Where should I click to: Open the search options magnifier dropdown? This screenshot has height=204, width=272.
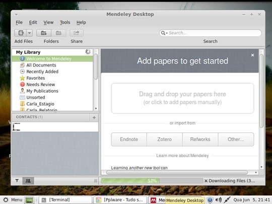pyautogui.click(x=164, y=33)
